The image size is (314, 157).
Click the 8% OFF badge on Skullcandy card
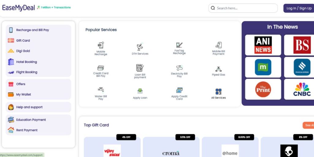pyautogui.click(x=303, y=137)
